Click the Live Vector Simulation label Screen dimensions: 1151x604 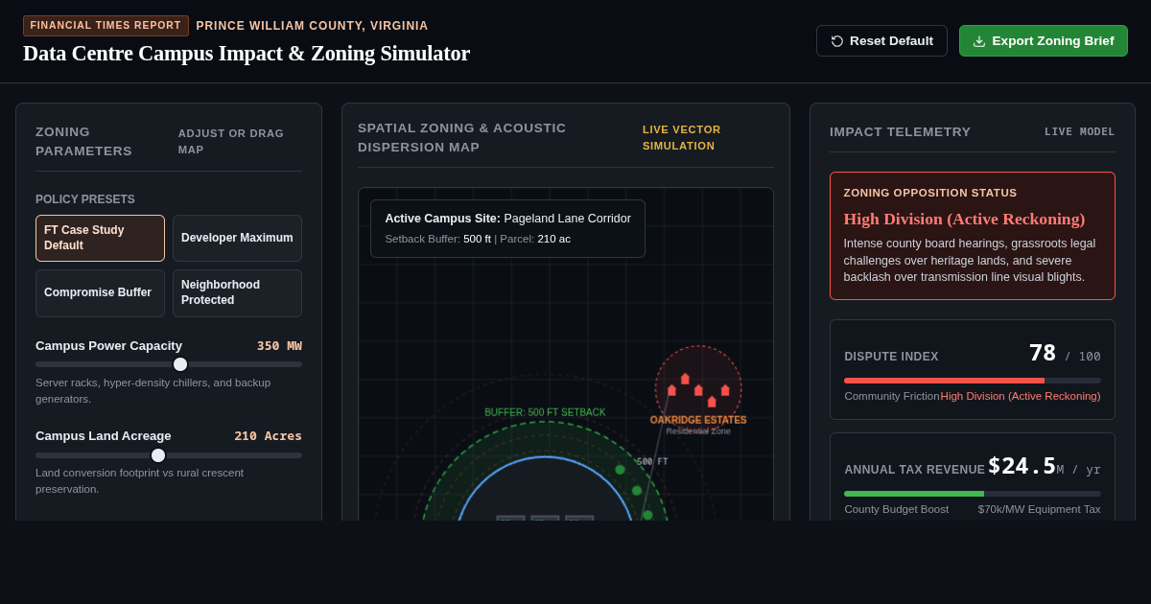click(681, 137)
